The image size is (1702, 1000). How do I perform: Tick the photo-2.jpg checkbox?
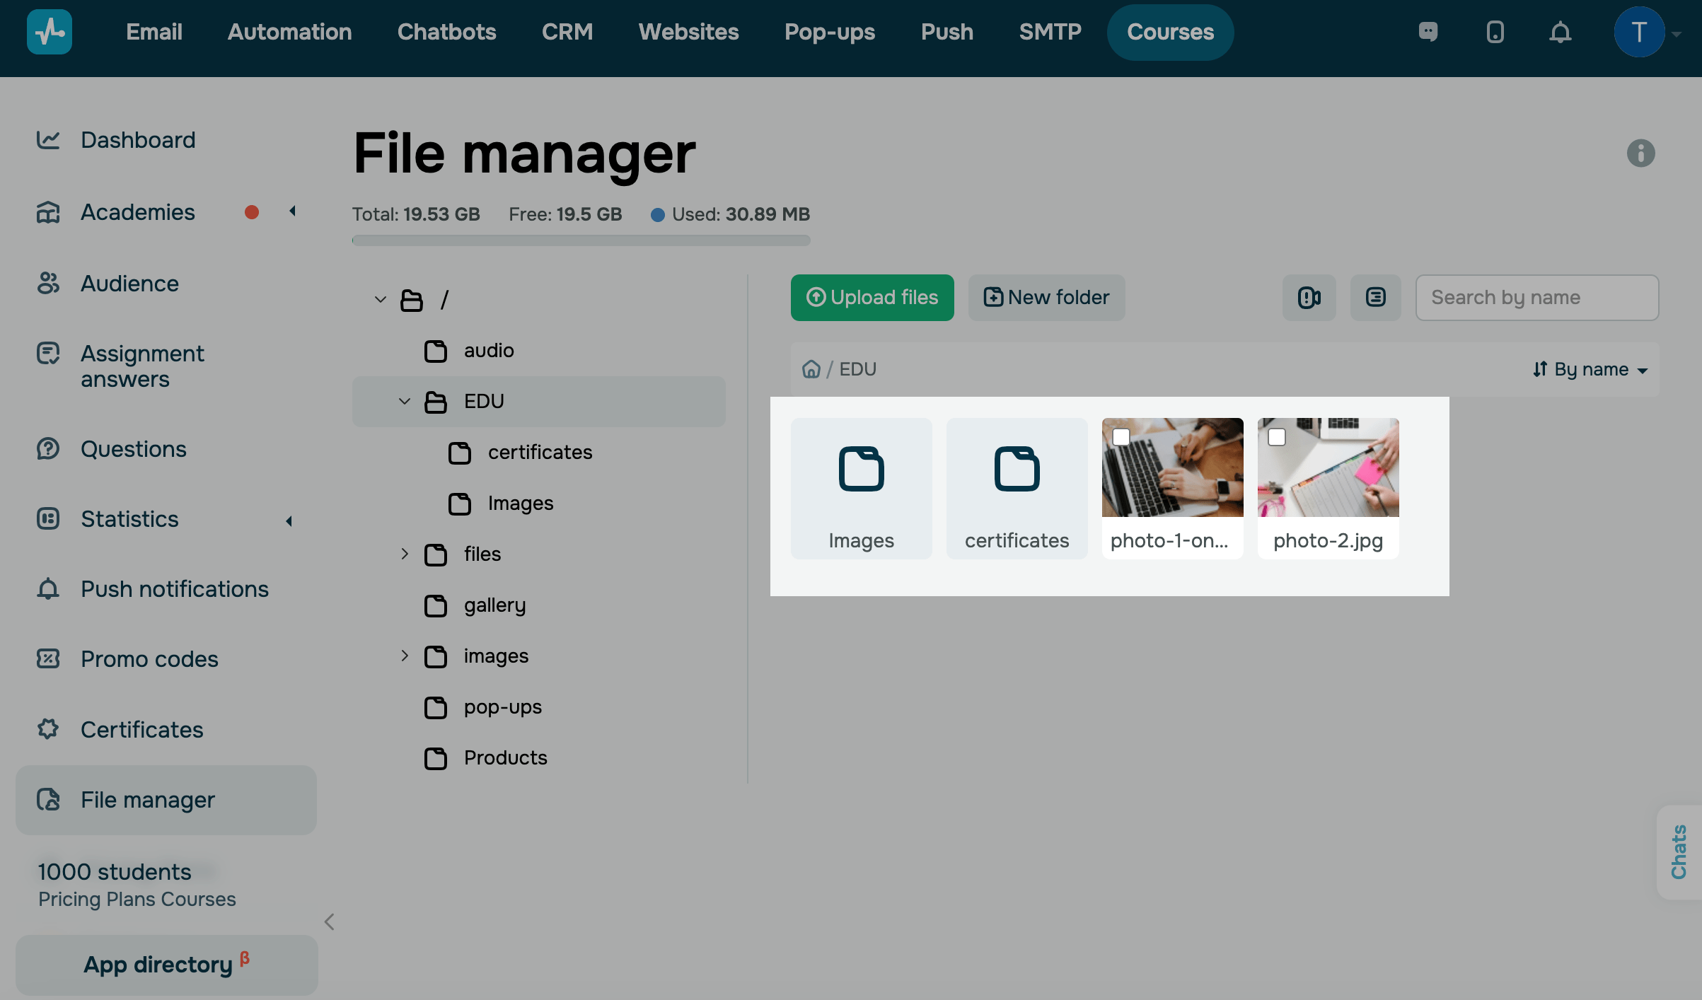(1277, 437)
